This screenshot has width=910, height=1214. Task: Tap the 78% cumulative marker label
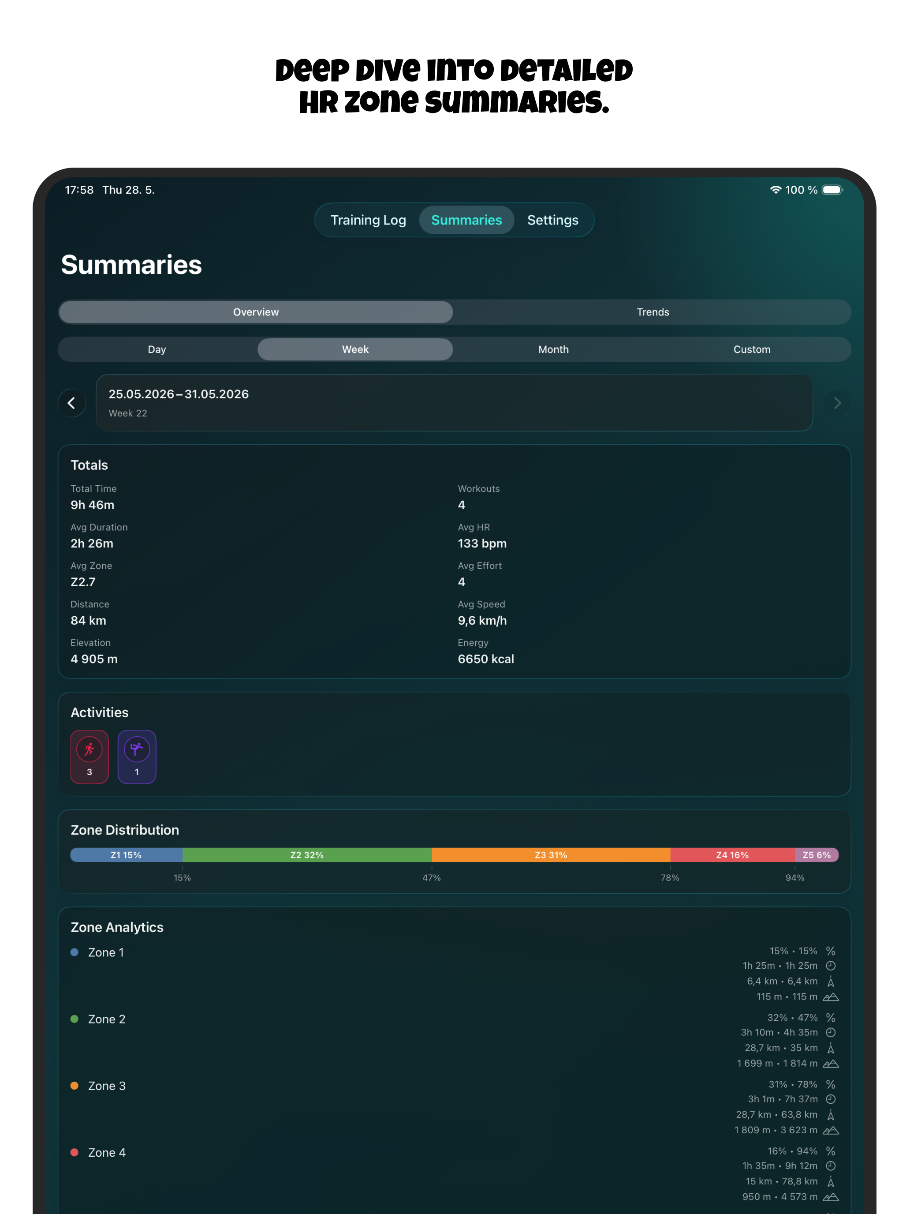pos(670,878)
